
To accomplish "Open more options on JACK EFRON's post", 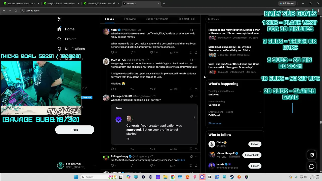I will [196, 60].
